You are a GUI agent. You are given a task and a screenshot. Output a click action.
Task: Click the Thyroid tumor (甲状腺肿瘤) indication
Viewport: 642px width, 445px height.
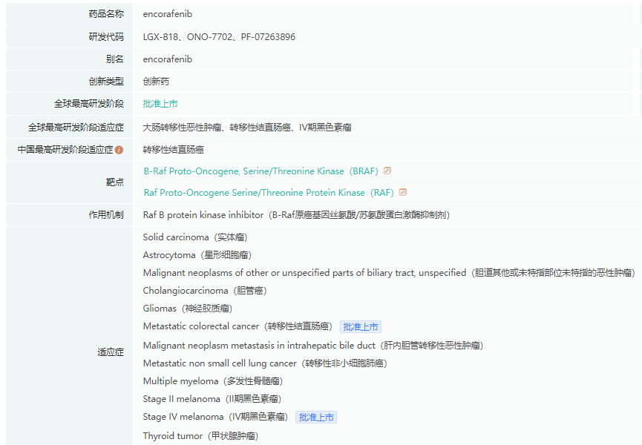coord(200,436)
